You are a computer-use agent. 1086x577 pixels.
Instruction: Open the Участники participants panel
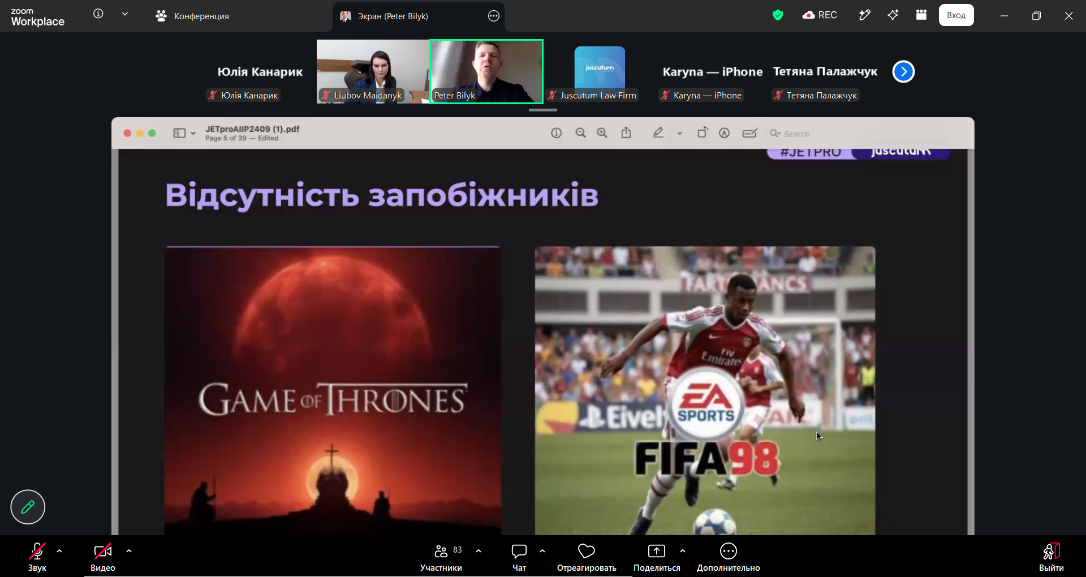point(441,557)
